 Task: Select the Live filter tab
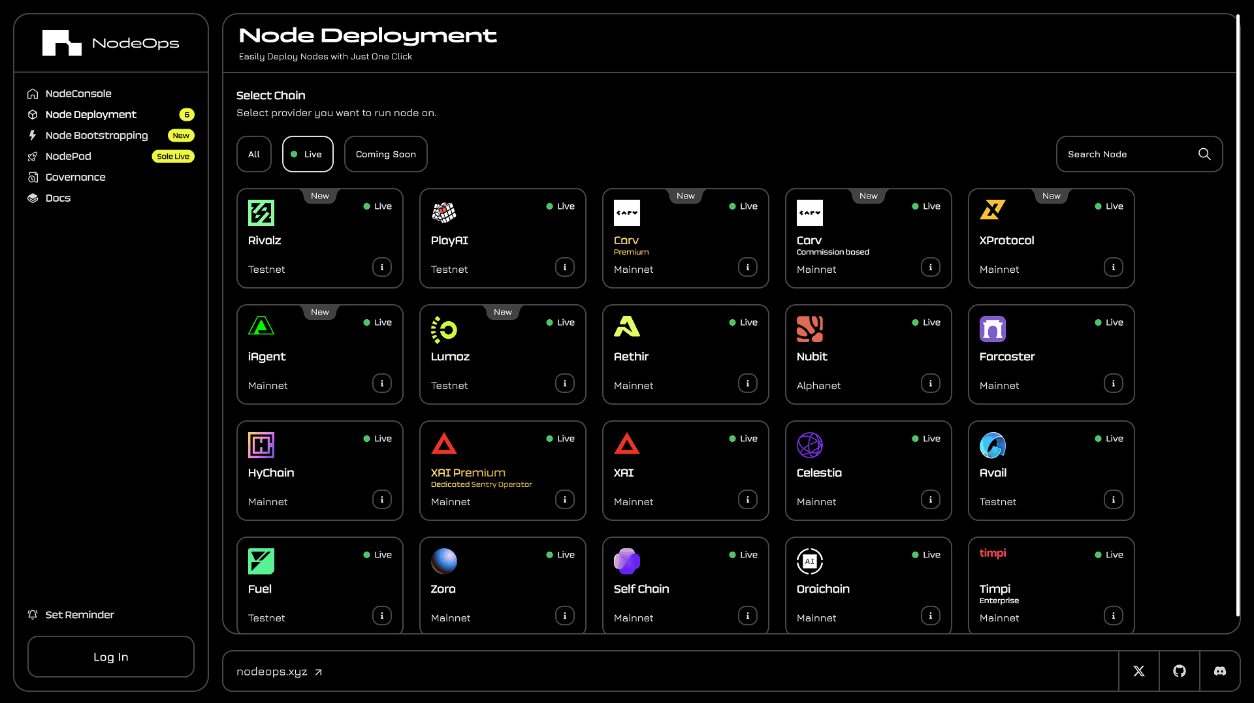308,154
